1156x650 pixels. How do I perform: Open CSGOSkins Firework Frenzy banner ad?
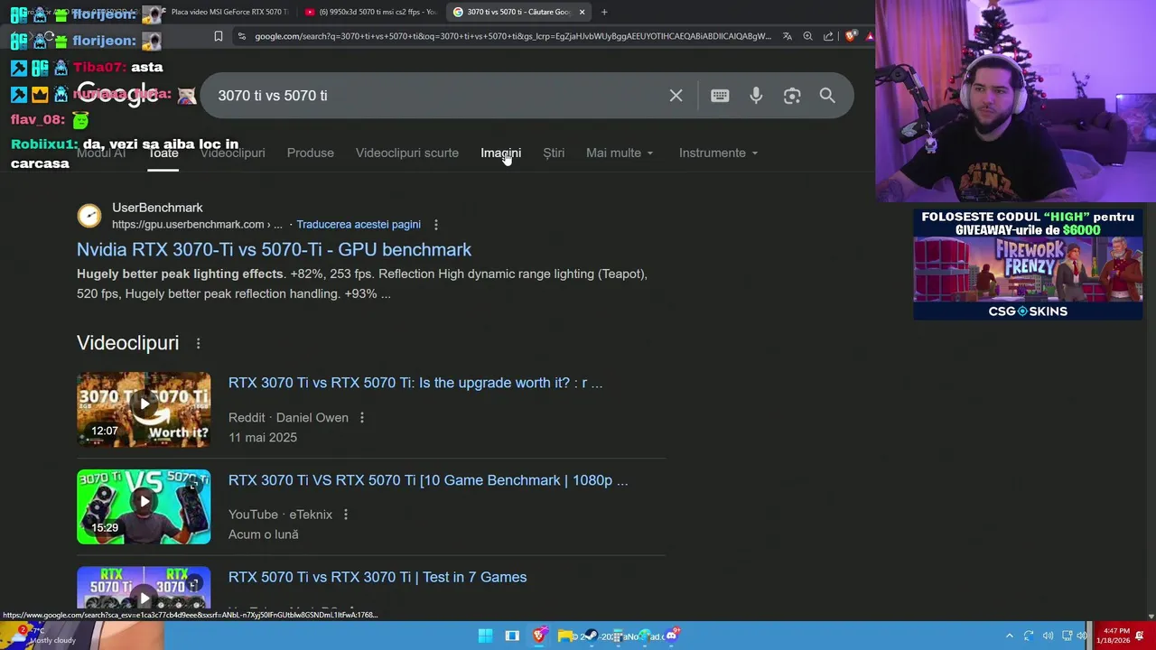coord(1028,265)
